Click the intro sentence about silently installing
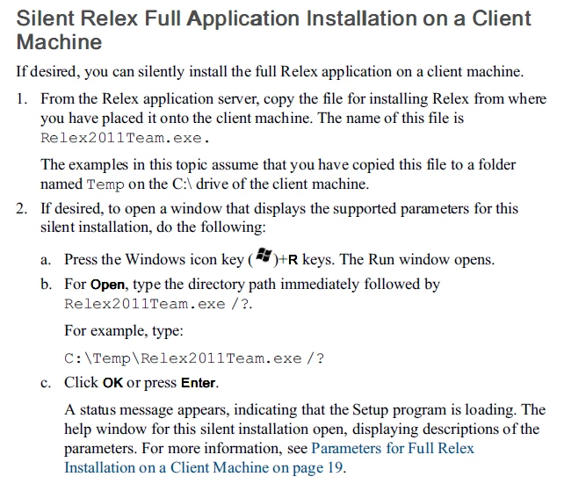The image size is (586, 491). (x=270, y=71)
